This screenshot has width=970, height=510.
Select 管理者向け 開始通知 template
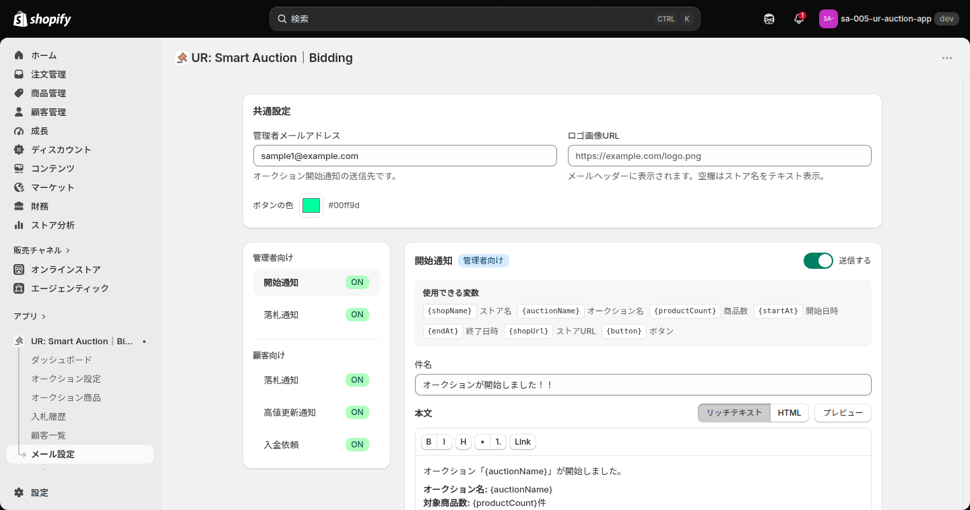[317, 282]
